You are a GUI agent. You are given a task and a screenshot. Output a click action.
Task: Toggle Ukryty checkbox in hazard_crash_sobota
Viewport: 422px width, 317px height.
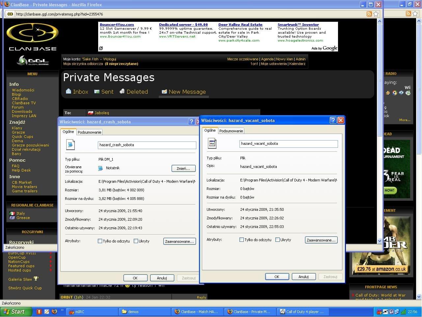pos(136,241)
